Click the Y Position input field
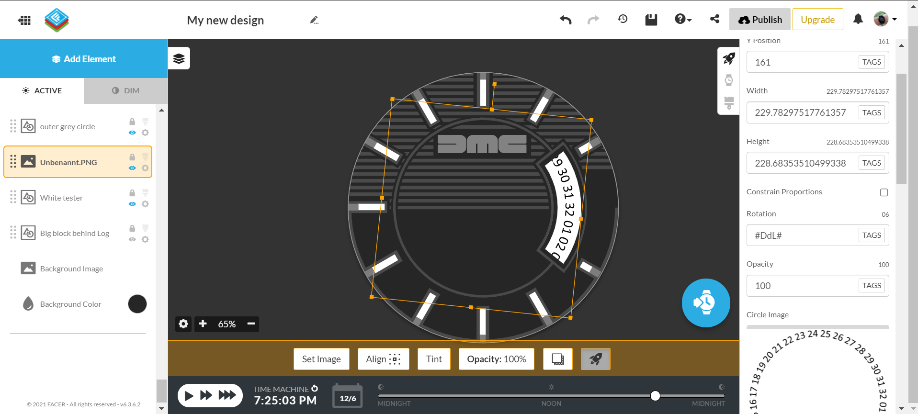Screen dimensions: 918x414 [817, 62]
